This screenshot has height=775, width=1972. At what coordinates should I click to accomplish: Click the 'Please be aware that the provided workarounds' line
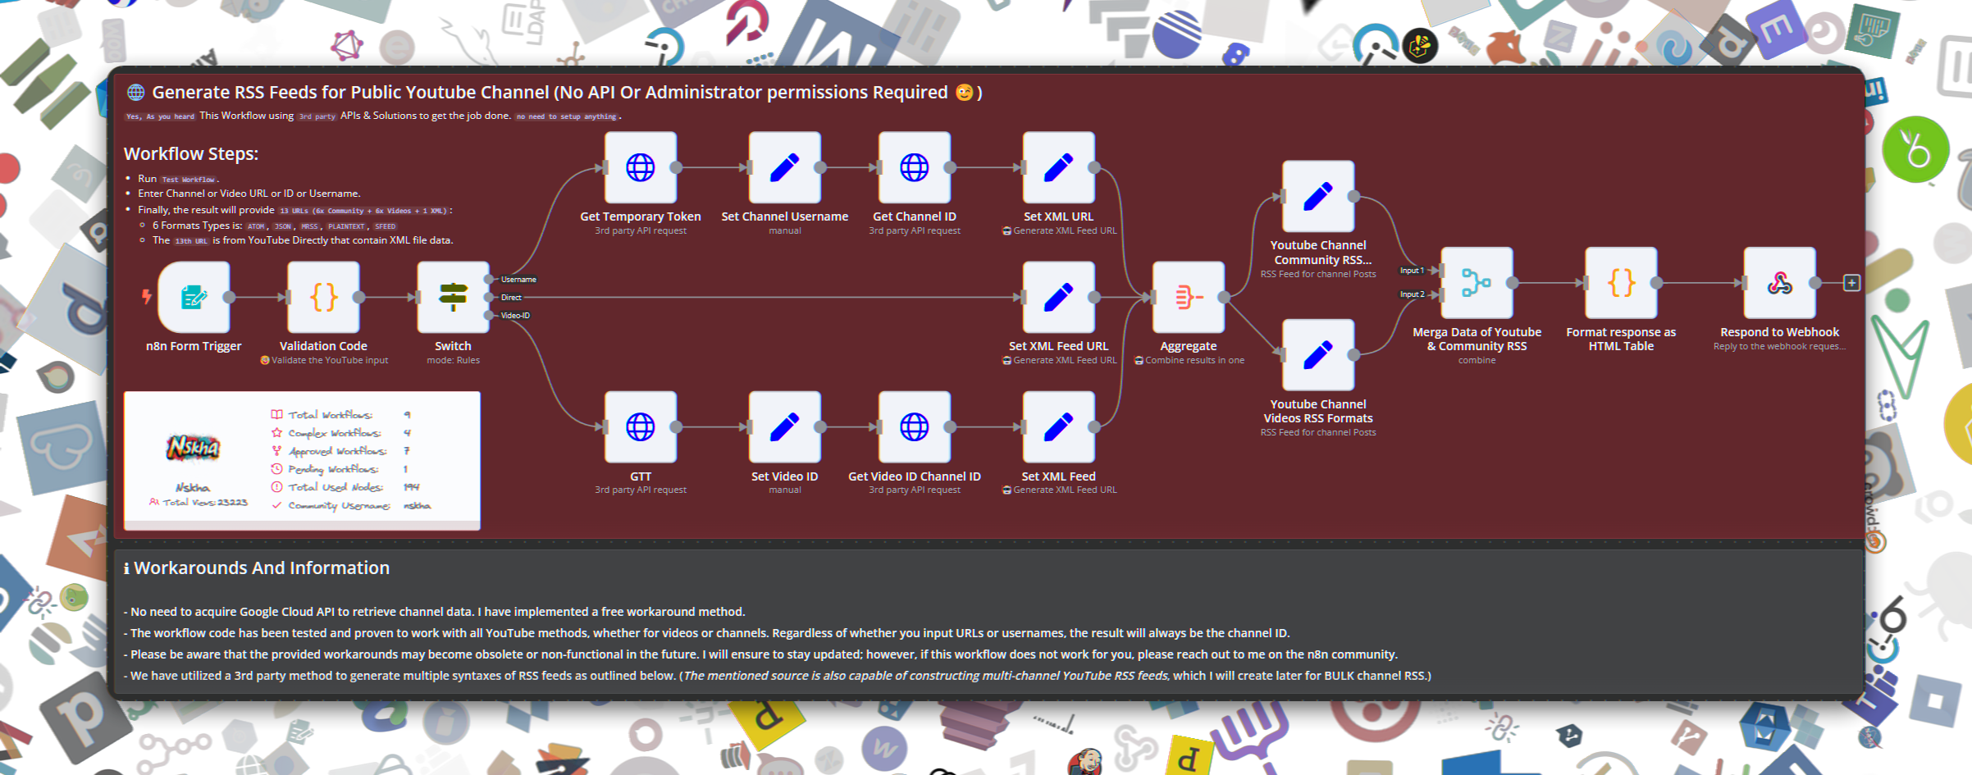(761, 654)
